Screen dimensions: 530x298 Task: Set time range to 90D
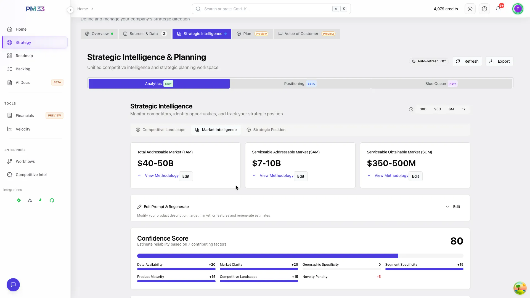tap(437, 109)
